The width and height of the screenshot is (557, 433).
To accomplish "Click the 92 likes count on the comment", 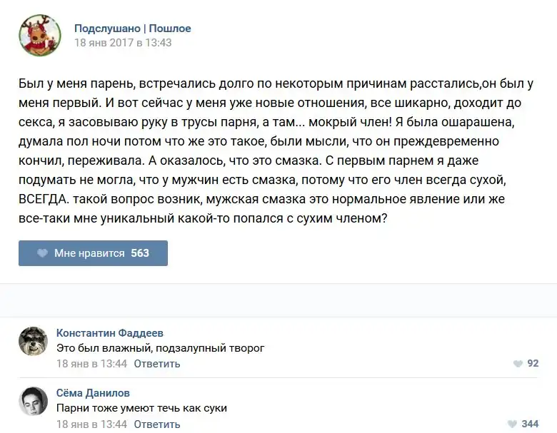I will pos(533,364).
